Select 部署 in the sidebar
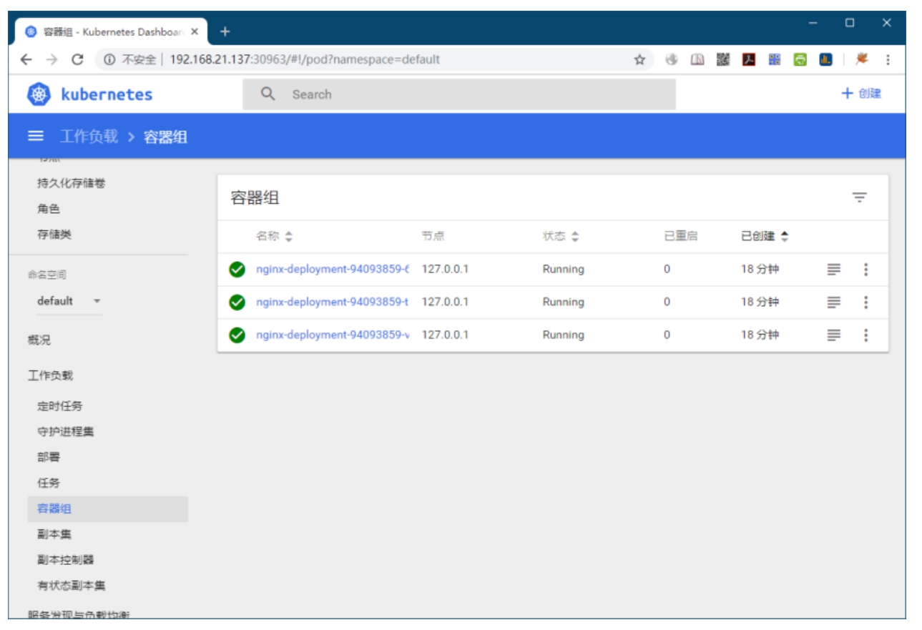The image size is (922, 630). click(49, 458)
